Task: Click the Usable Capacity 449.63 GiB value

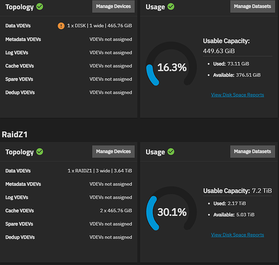Action: (x=219, y=51)
